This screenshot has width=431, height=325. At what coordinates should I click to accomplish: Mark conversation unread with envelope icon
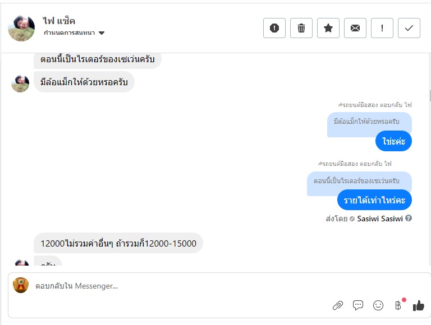[355, 28]
